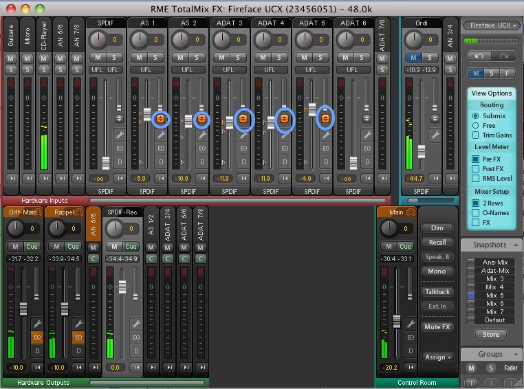Screen dimensions: 524x389
Task: Toggle the 2 Rows mixer setup
Action: tap(475, 203)
